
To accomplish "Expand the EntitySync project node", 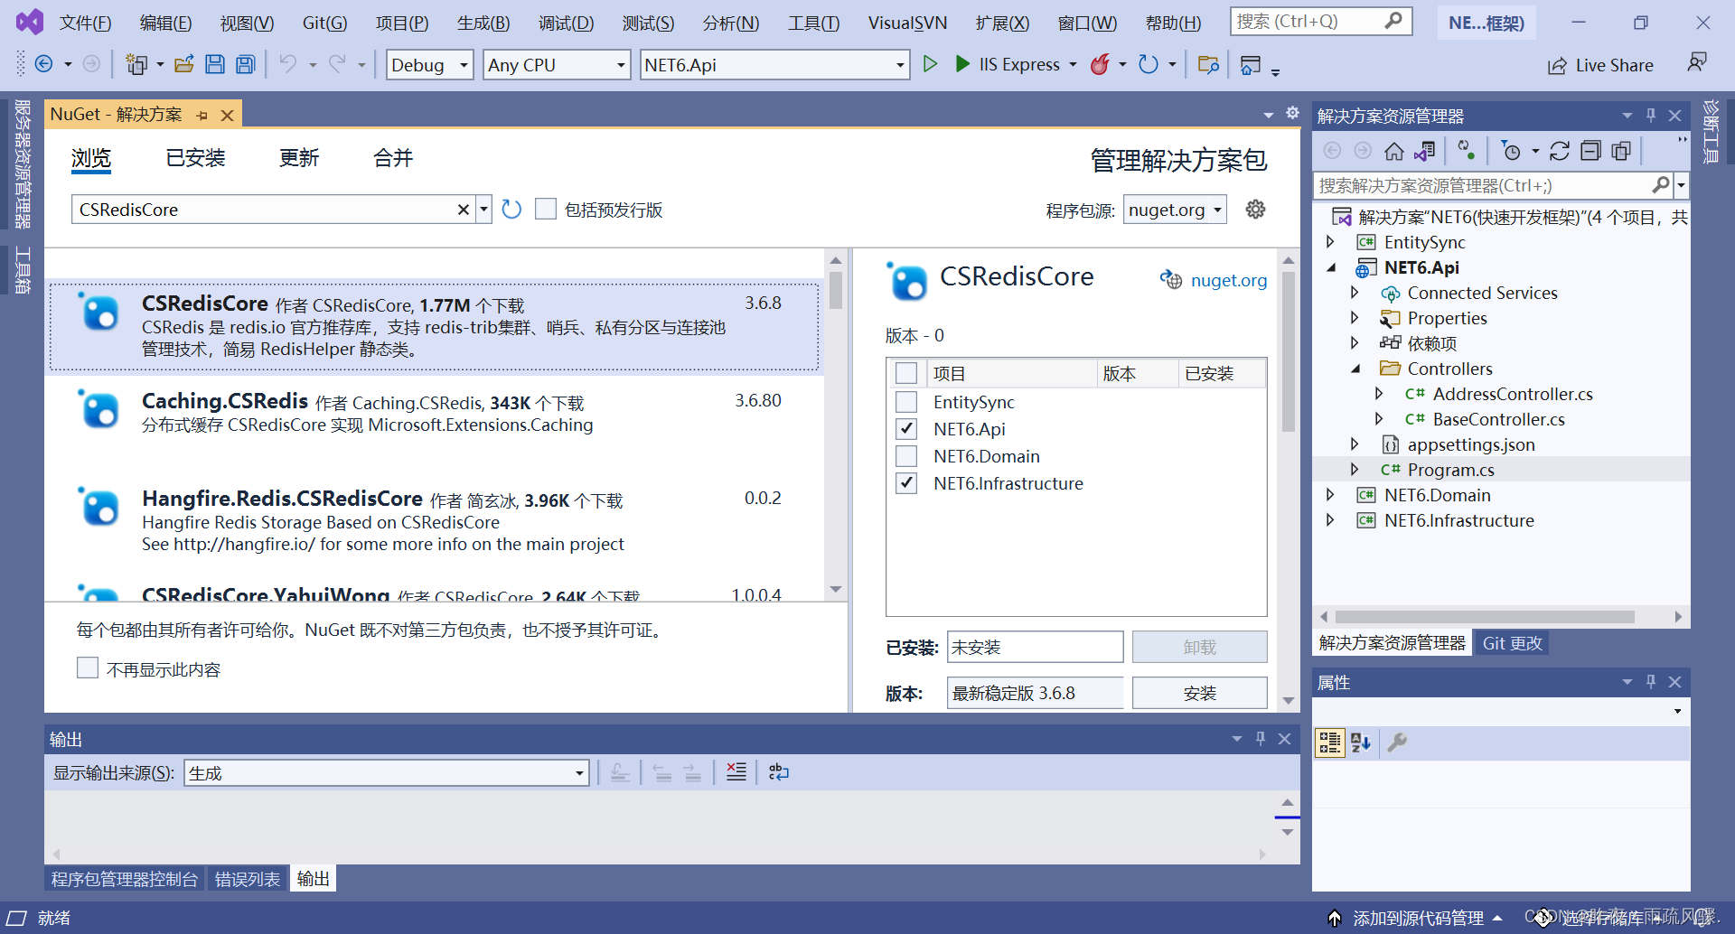I will click(1330, 242).
